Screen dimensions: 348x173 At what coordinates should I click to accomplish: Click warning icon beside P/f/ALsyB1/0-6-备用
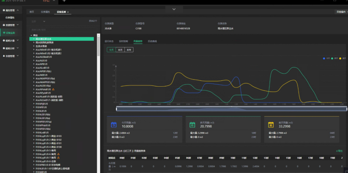[58, 154]
